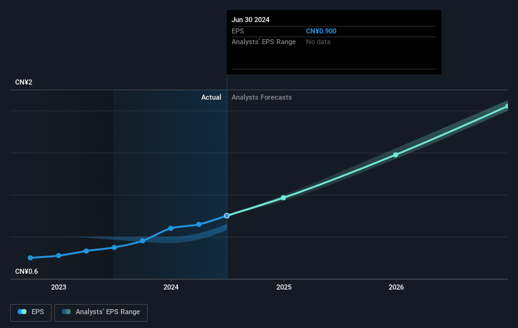Click the Analysts' EPS Range legend color icon
This screenshot has height=328, width=518.
pyautogui.click(x=66, y=312)
